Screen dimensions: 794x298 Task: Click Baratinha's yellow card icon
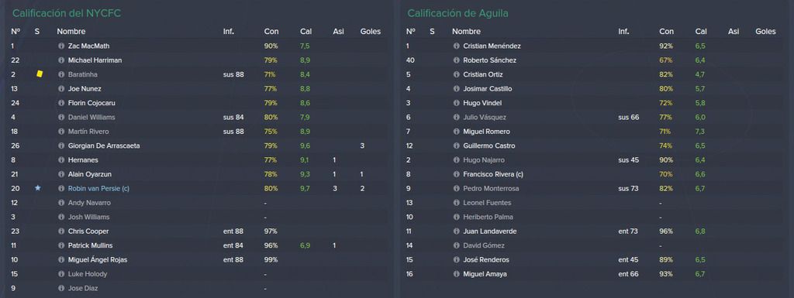coord(40,74)
